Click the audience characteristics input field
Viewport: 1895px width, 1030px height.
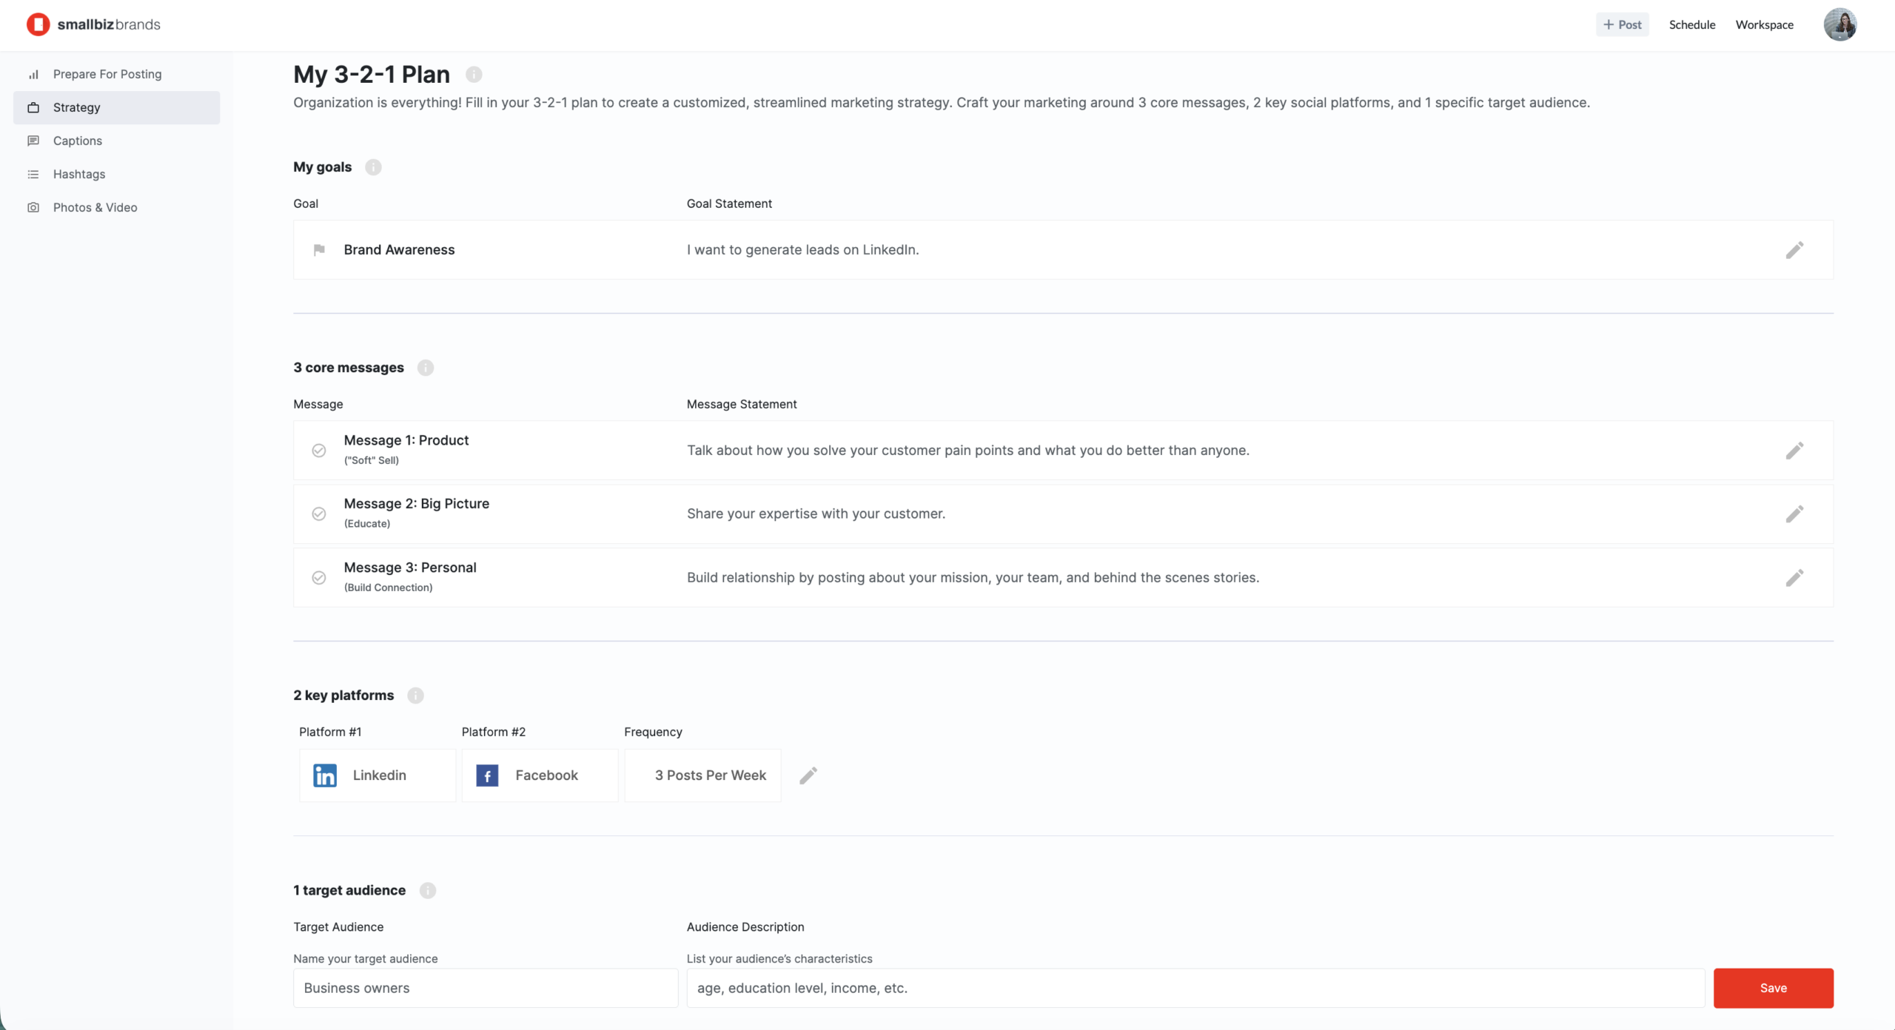[1195, 988]
